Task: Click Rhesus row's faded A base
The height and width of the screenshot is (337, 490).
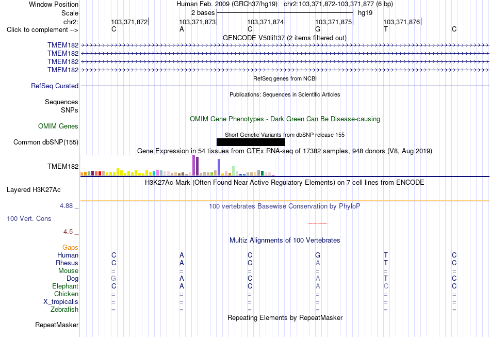Action: point(318,263)
